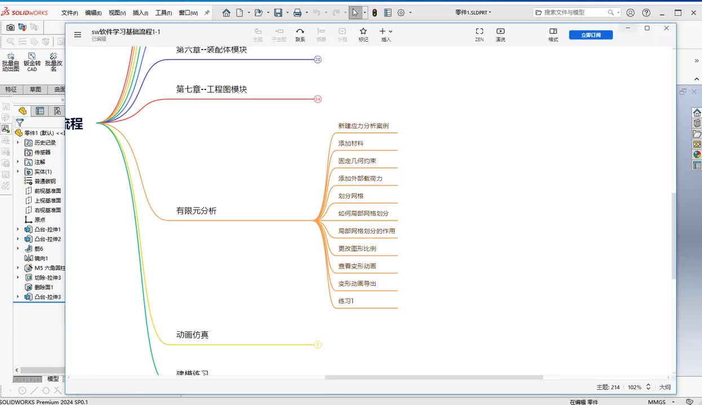702x405 pixels.
Task: Select the 添加材料 subtopic
Action: point(351,143)
